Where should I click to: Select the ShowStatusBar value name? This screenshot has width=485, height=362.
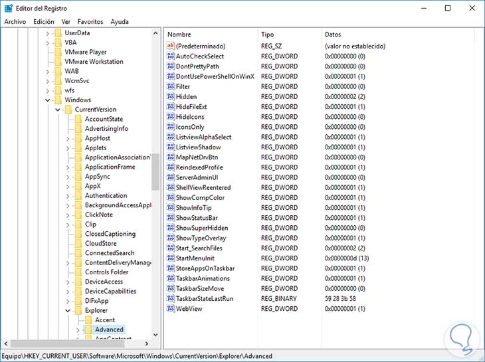pos(197,218)
